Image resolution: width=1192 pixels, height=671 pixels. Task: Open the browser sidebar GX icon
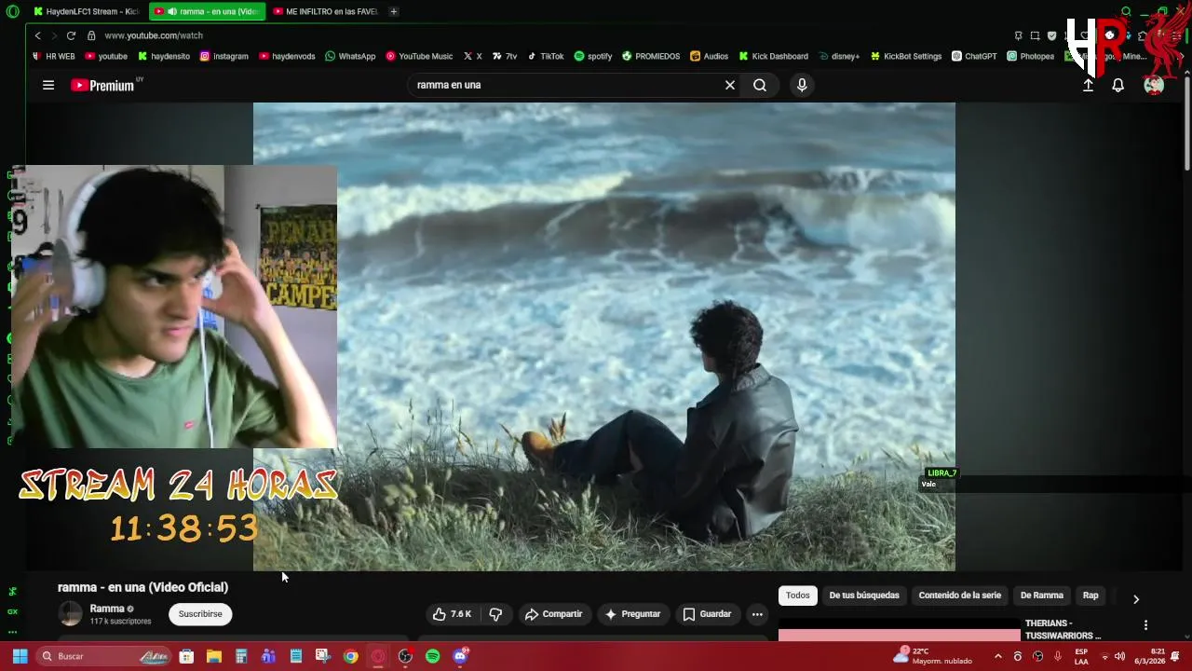pos(12,611)
